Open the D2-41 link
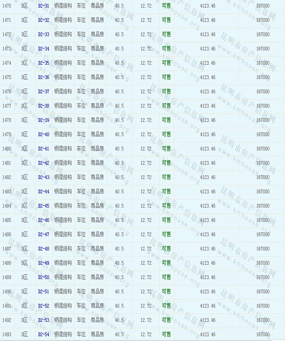The image size is (285, 341). pyautogui.click(x=43, y=149)
